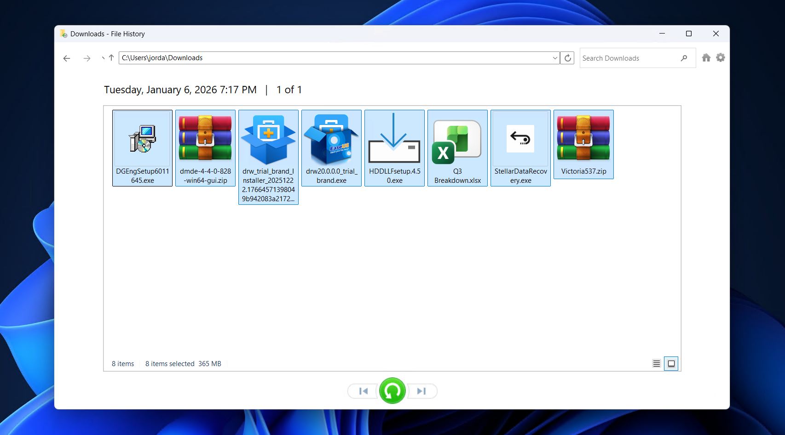
Task: Select the Q3 Breakdown.xlsx spreadsheet
Action: click(457, 147)
